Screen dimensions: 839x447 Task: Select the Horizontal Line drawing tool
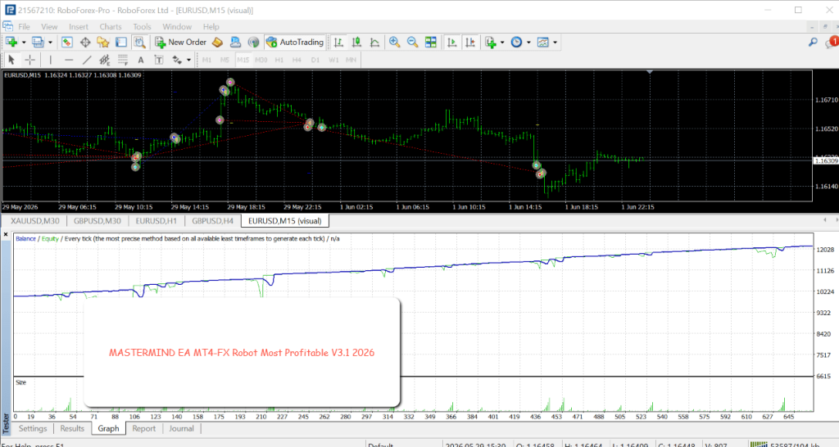point(69,60)
